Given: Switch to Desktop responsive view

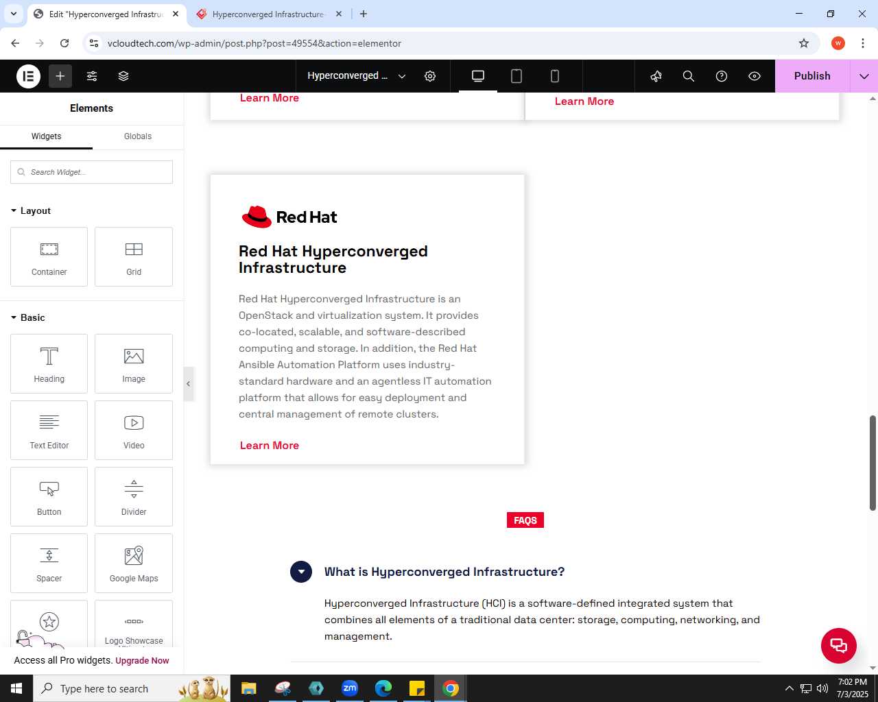Looking at the screenshot, I should 478,76.
